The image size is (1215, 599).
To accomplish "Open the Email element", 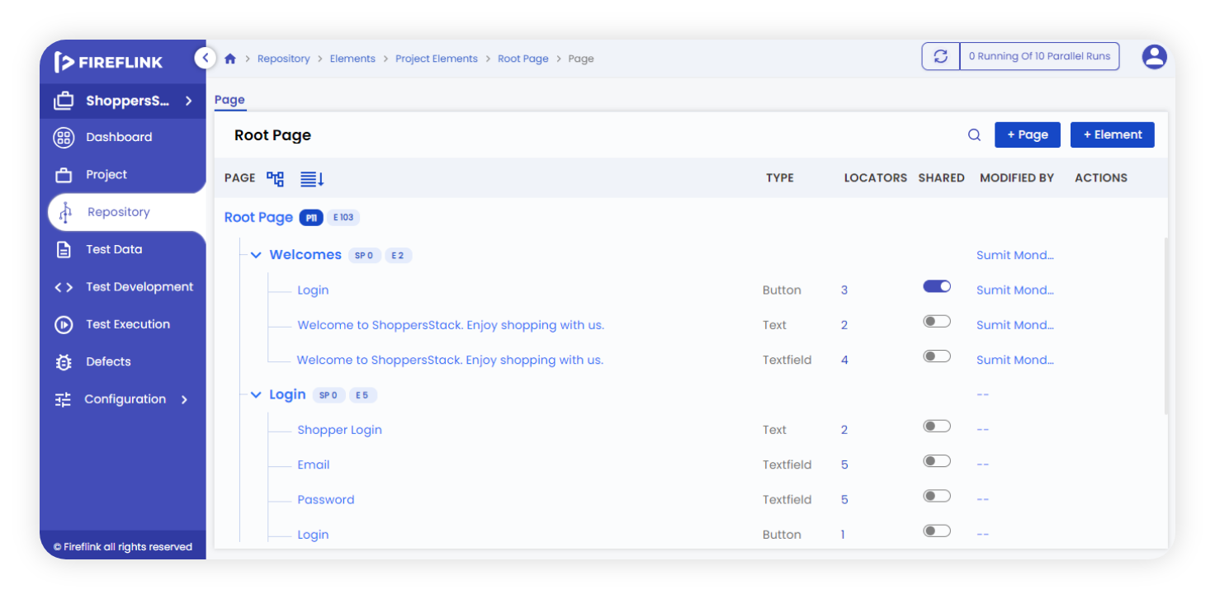I will (x=314, y=465).
